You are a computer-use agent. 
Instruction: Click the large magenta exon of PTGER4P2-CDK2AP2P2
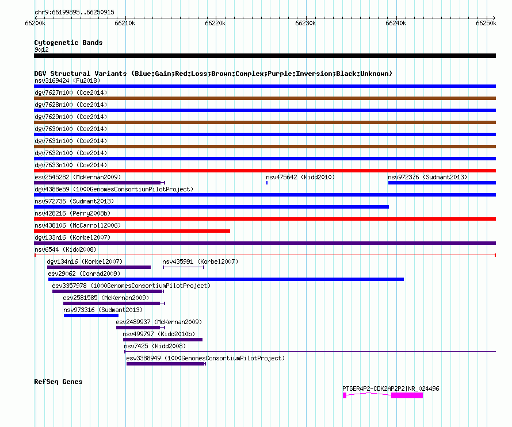pos(407,395)
